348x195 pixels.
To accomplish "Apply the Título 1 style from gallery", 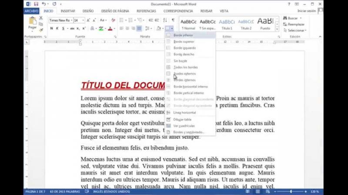I will click(x=227, y=23).
